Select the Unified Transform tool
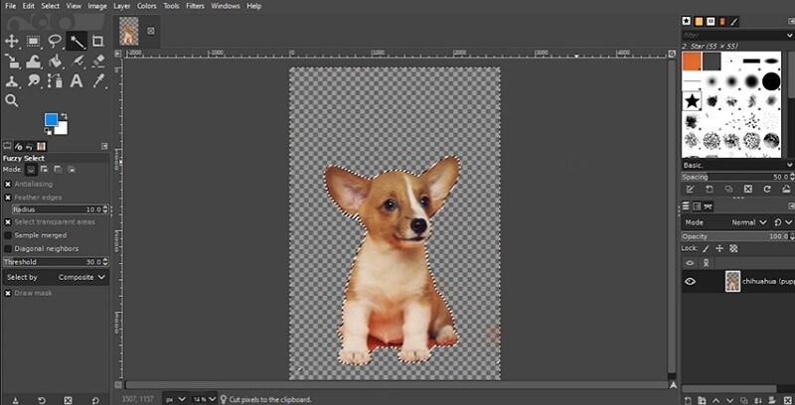This screenshot has width=795, height=405. pyautogui.click(x=11, y=62)
